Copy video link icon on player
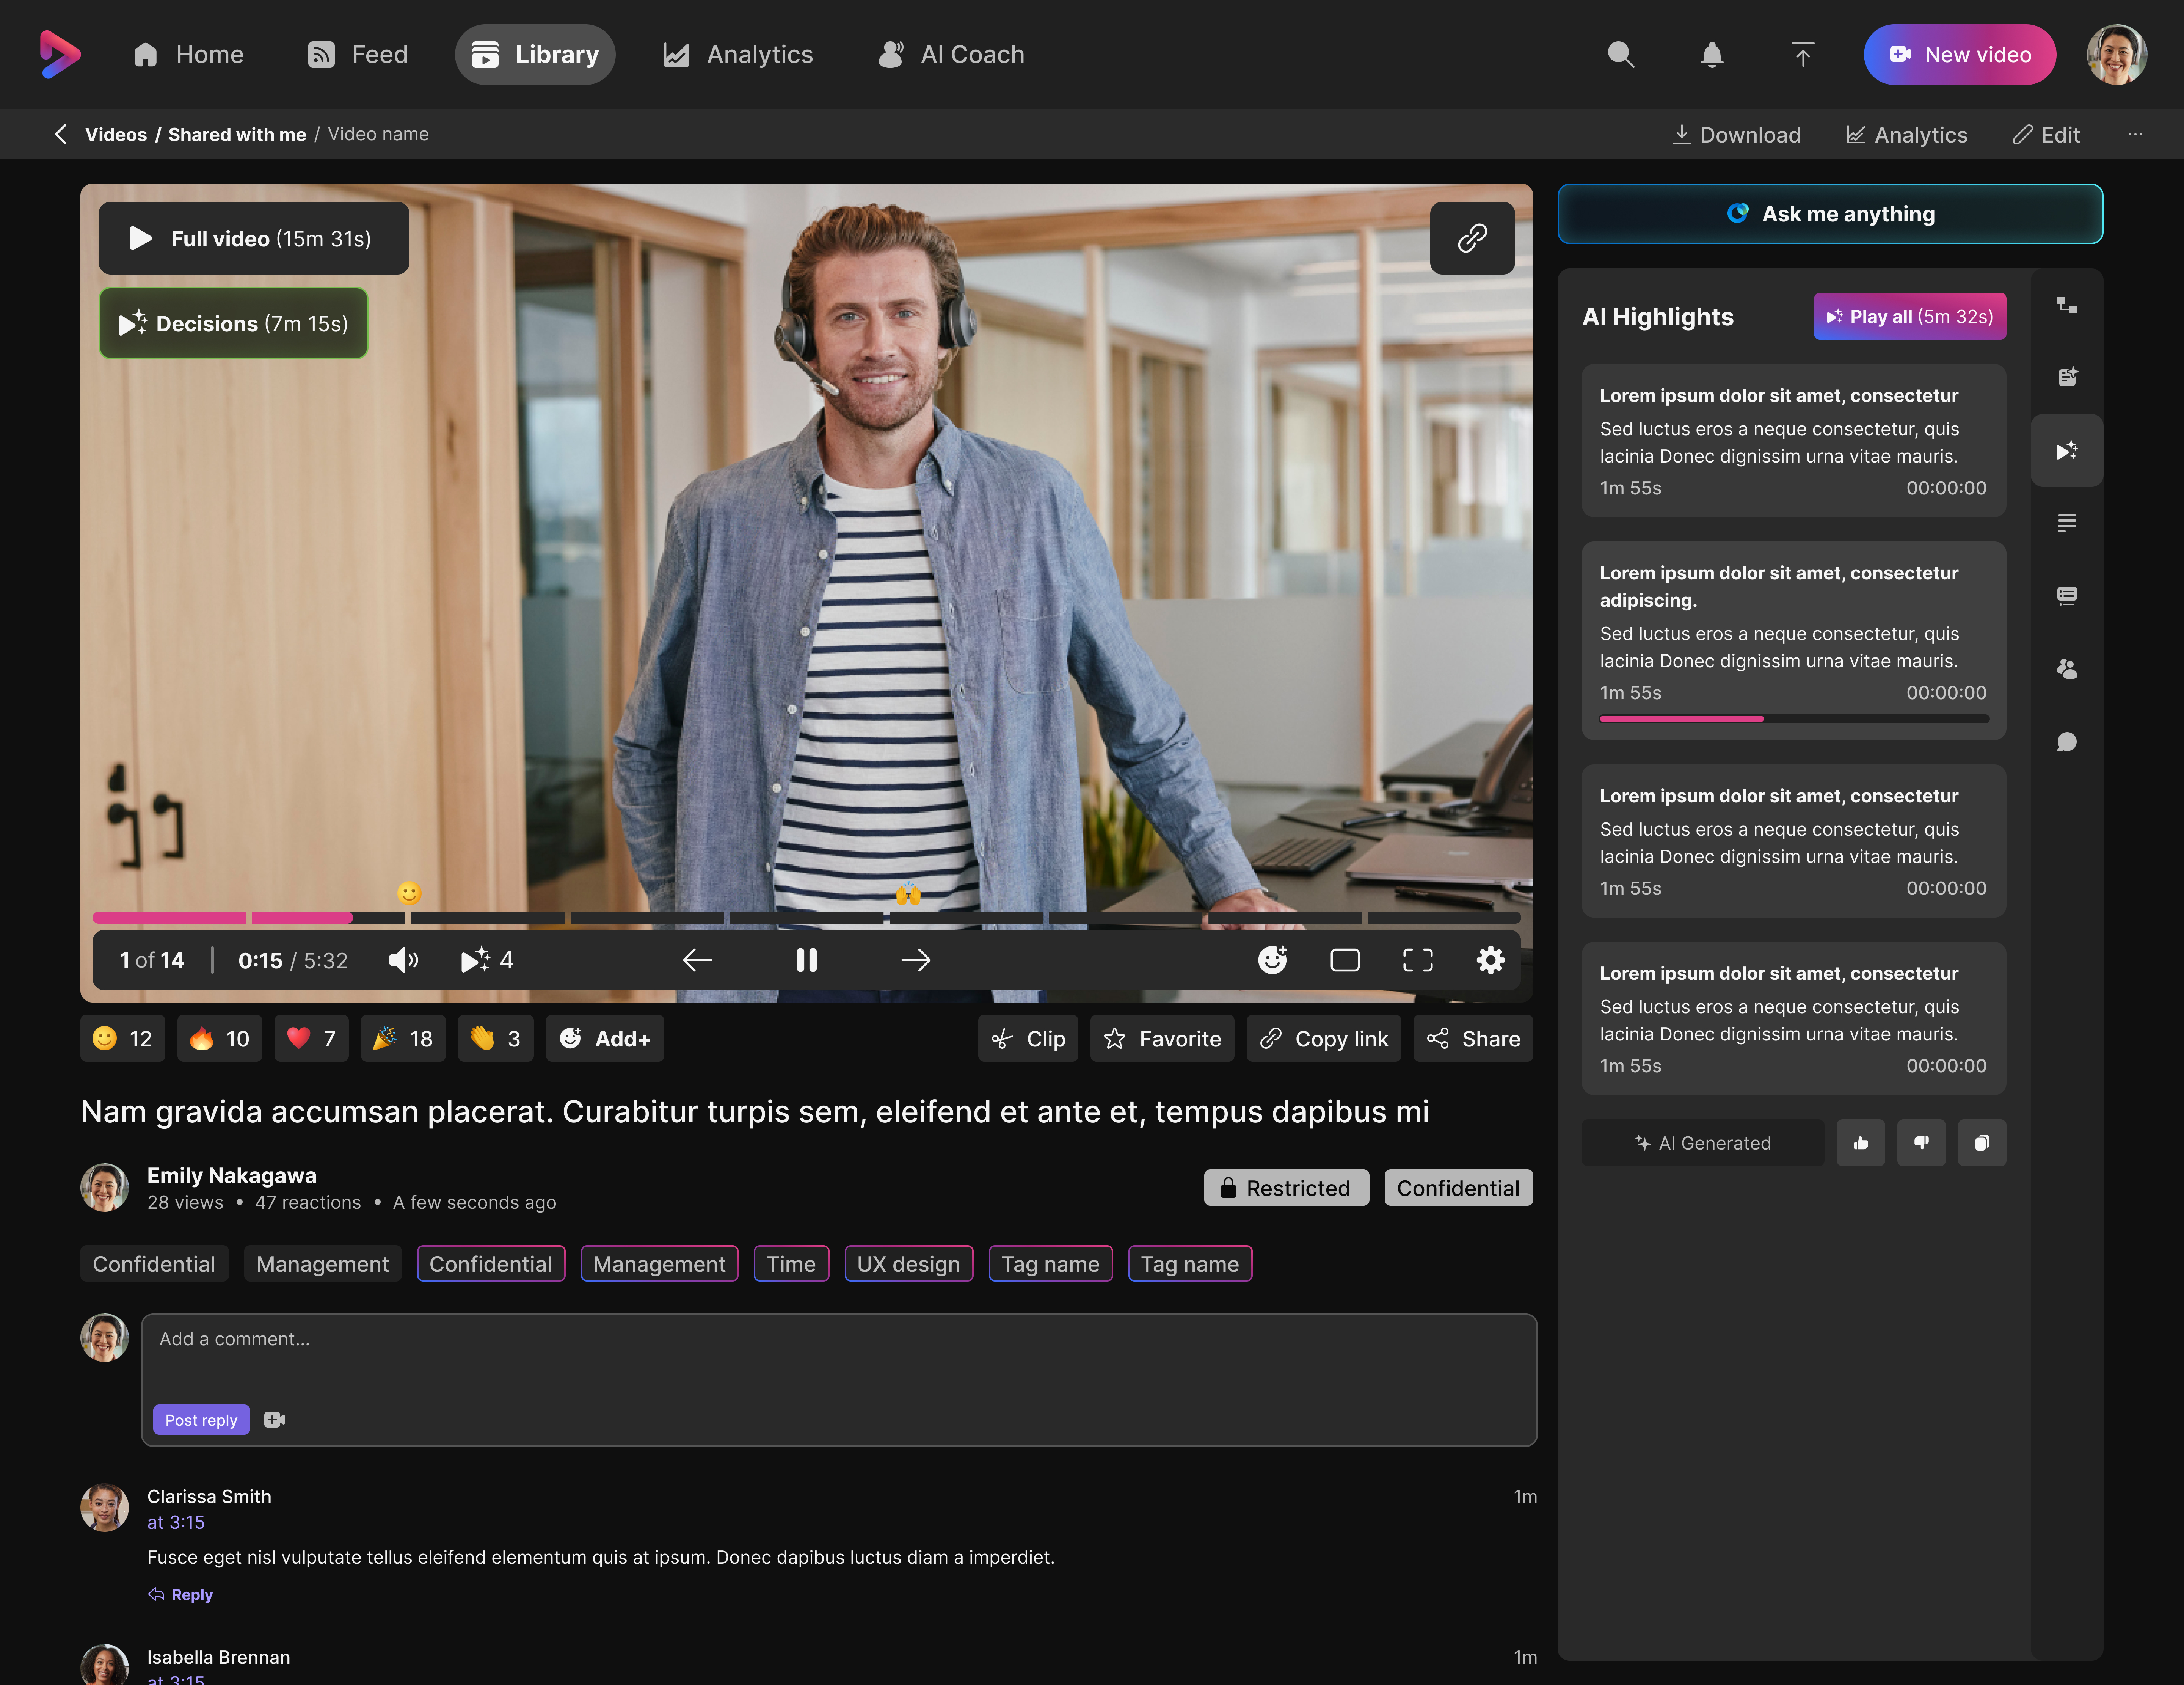 [1472, 238]
